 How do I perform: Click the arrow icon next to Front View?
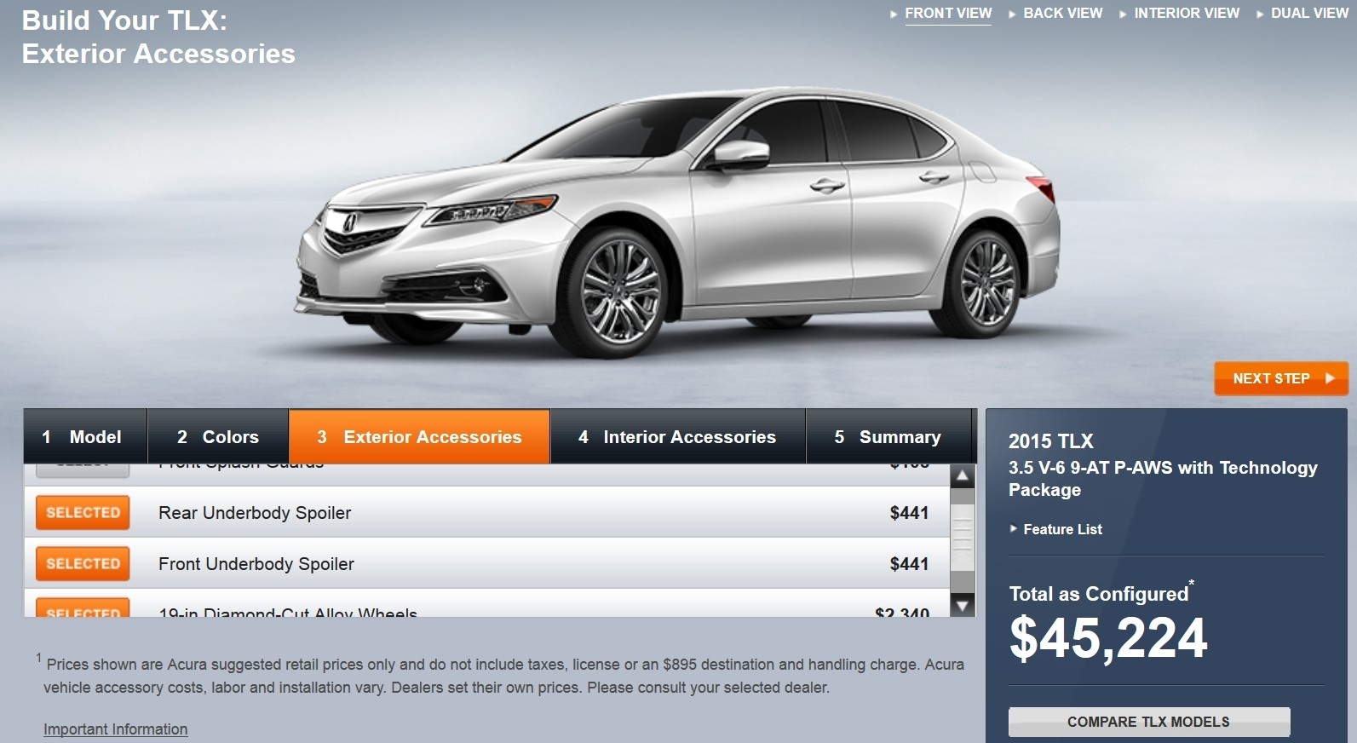pyautogui.click(x=894, y=14)
